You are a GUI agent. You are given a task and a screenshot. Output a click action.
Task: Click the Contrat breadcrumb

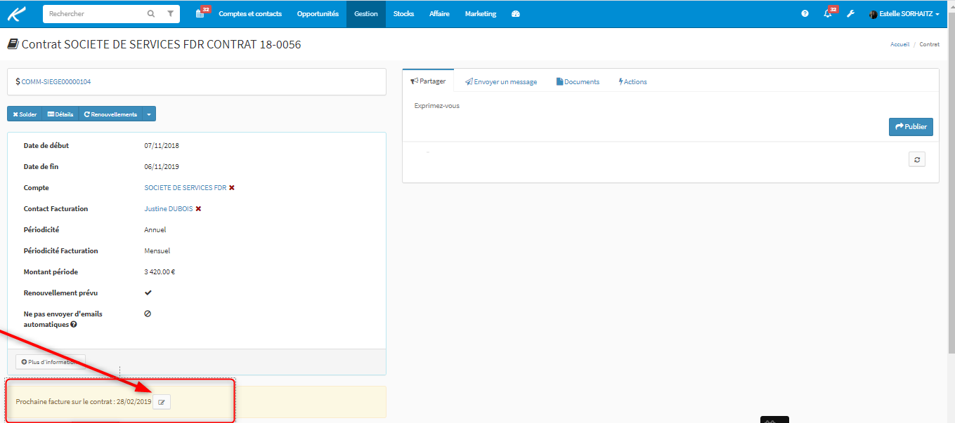pos(930,44)
